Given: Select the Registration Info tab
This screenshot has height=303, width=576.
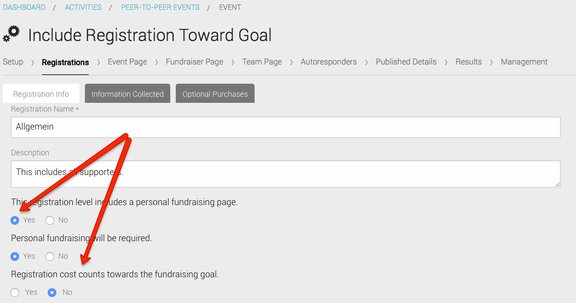Looking at the screenshot, I should 41,94.
